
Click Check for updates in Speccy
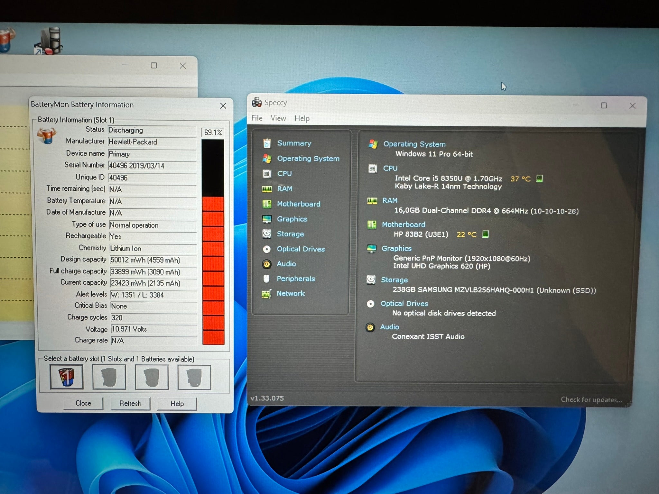pyautogui.click(x=591, y=399)
